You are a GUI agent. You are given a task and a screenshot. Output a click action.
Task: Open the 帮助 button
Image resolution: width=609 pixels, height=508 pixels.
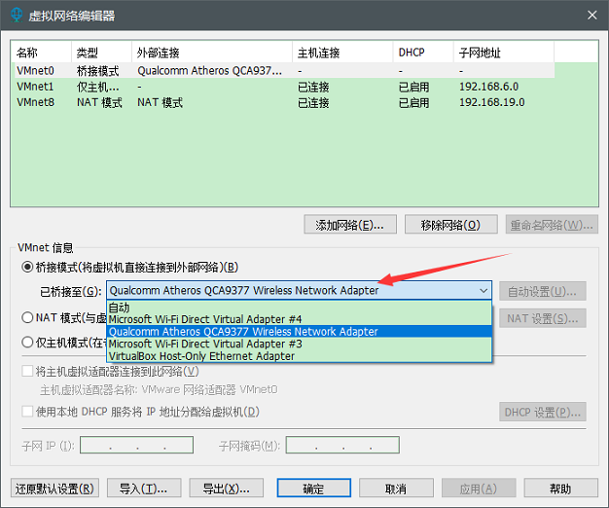coord(560,489)
